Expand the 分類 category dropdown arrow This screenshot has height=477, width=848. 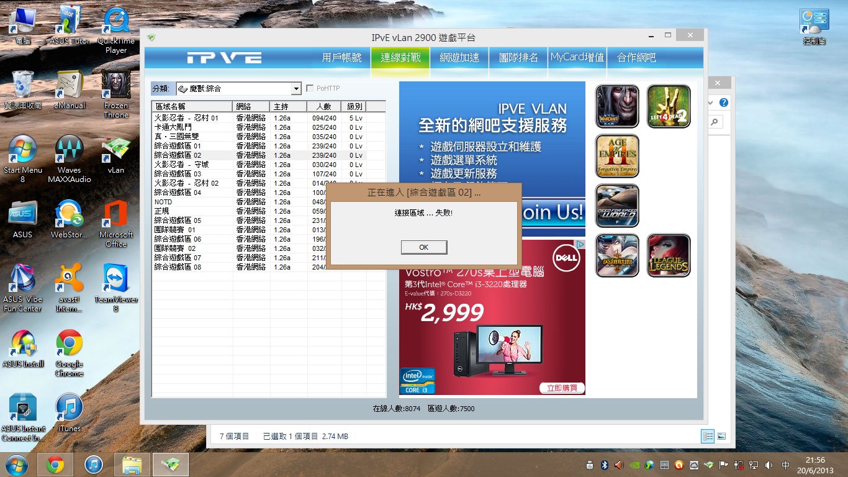tap(296, 89)
